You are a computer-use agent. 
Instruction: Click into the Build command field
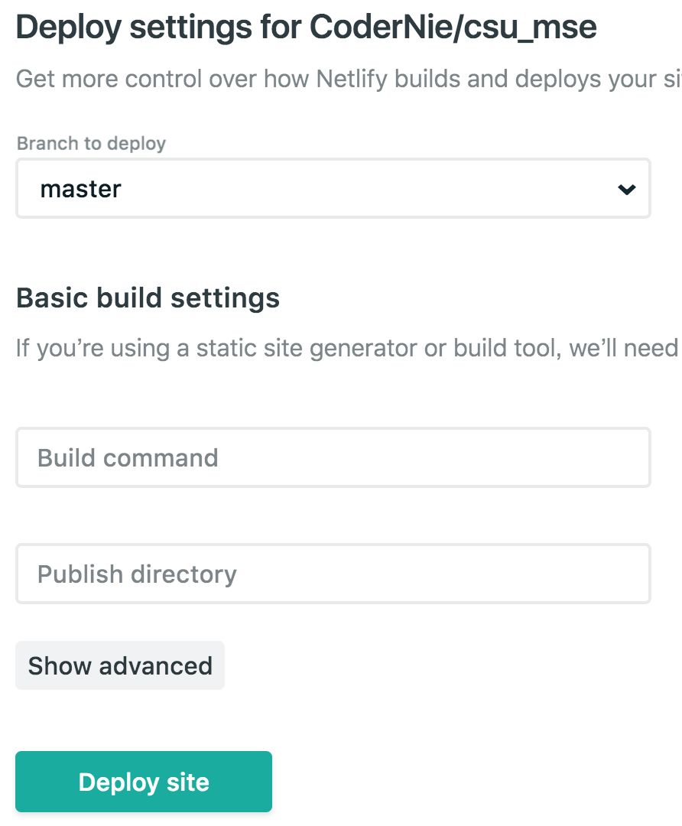pyautogui.click(x=333, y=457)
